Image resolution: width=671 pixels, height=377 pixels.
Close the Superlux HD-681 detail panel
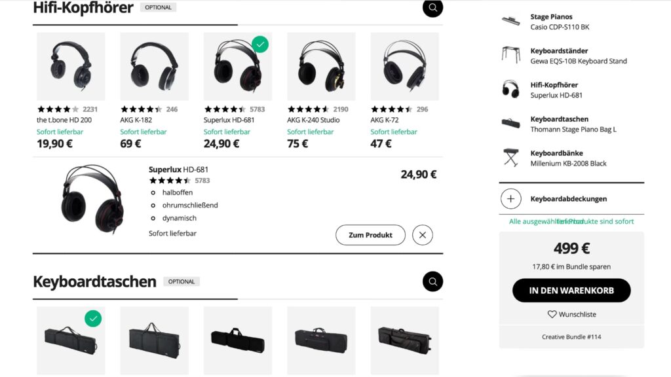point(423,235)
